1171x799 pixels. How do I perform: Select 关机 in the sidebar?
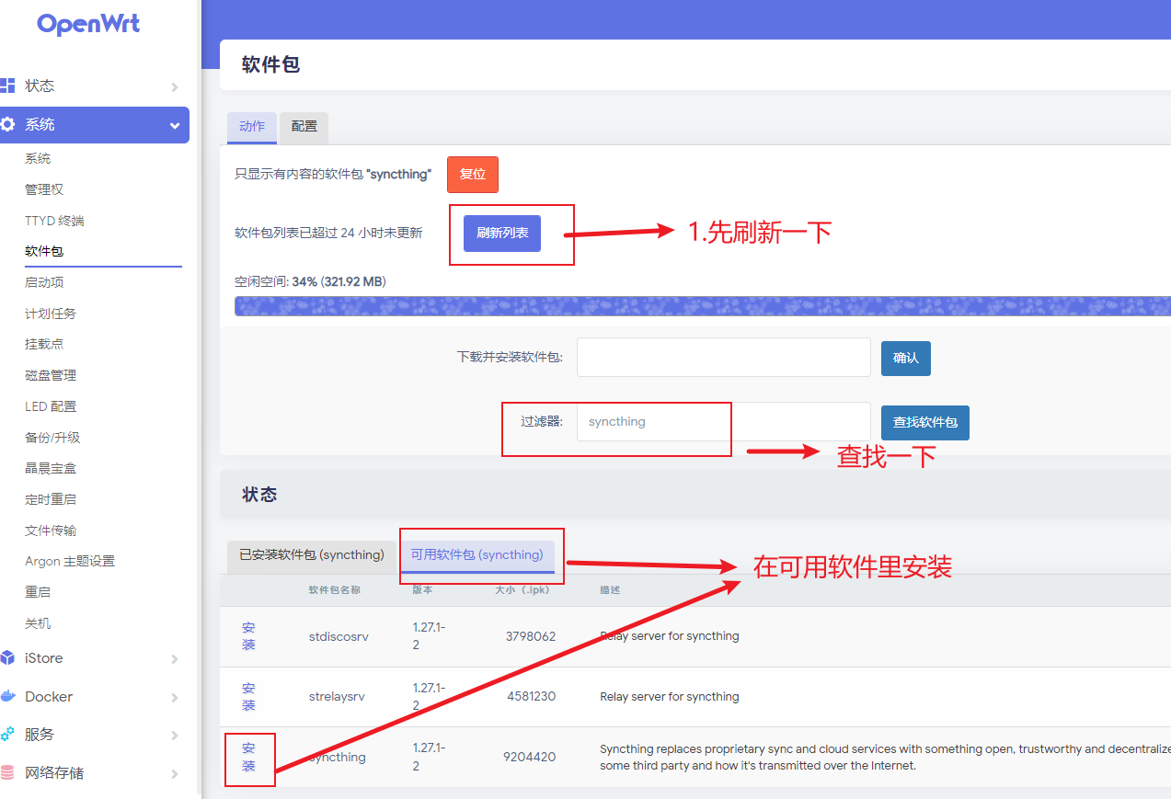tap(38, 623)
